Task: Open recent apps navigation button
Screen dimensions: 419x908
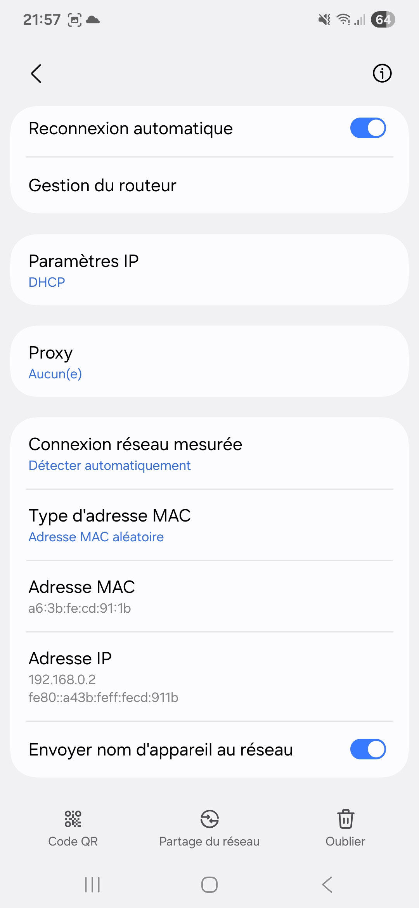Action: (x=92, y=885)
